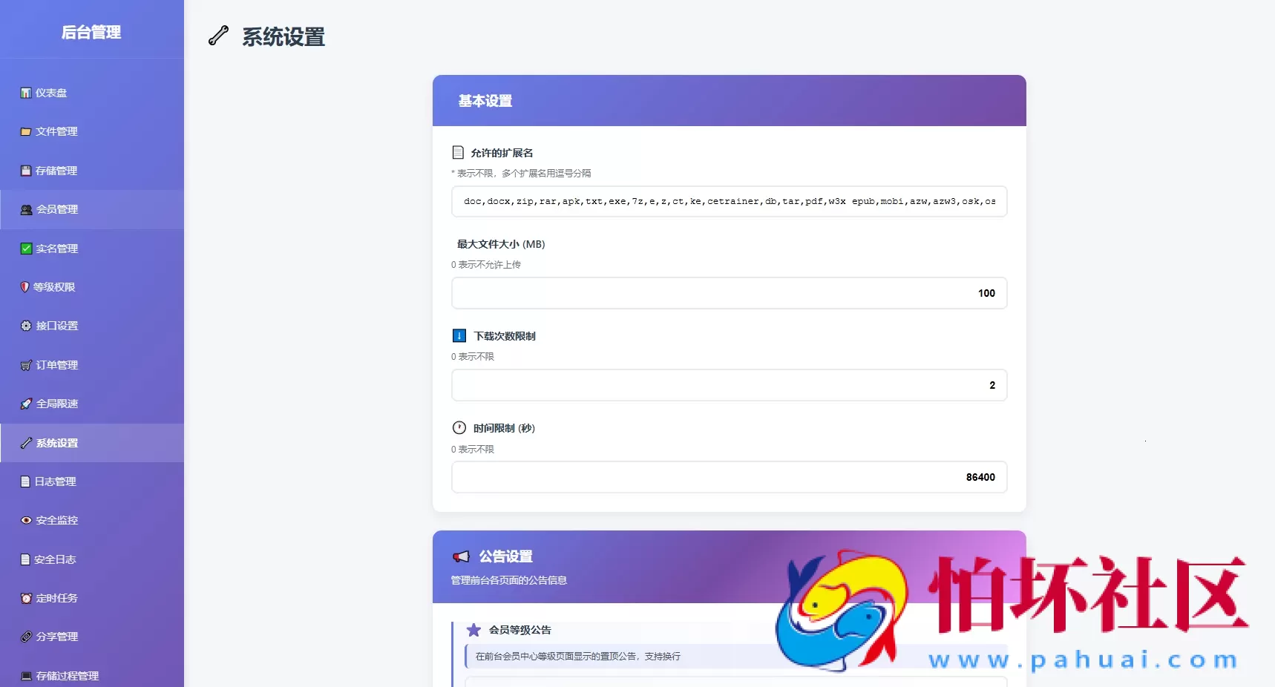This screenshot has width=1275, height=687.
Task: Click the allowed extensions text field
Action: [729, 201]
